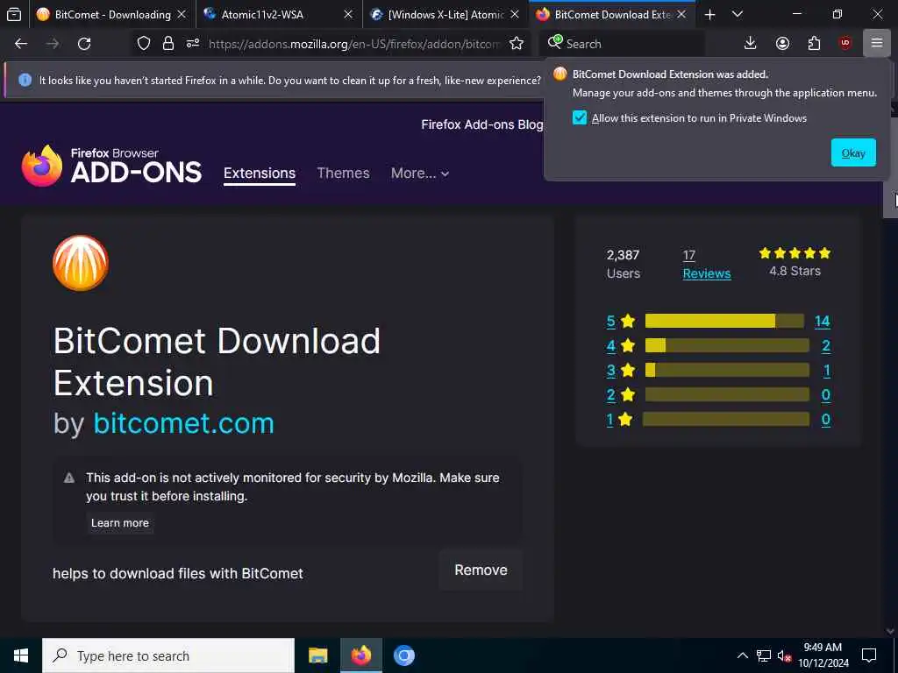The image size is (898, 673).
Task: Go back with the back arrow
Action: [x=21, y=44]
